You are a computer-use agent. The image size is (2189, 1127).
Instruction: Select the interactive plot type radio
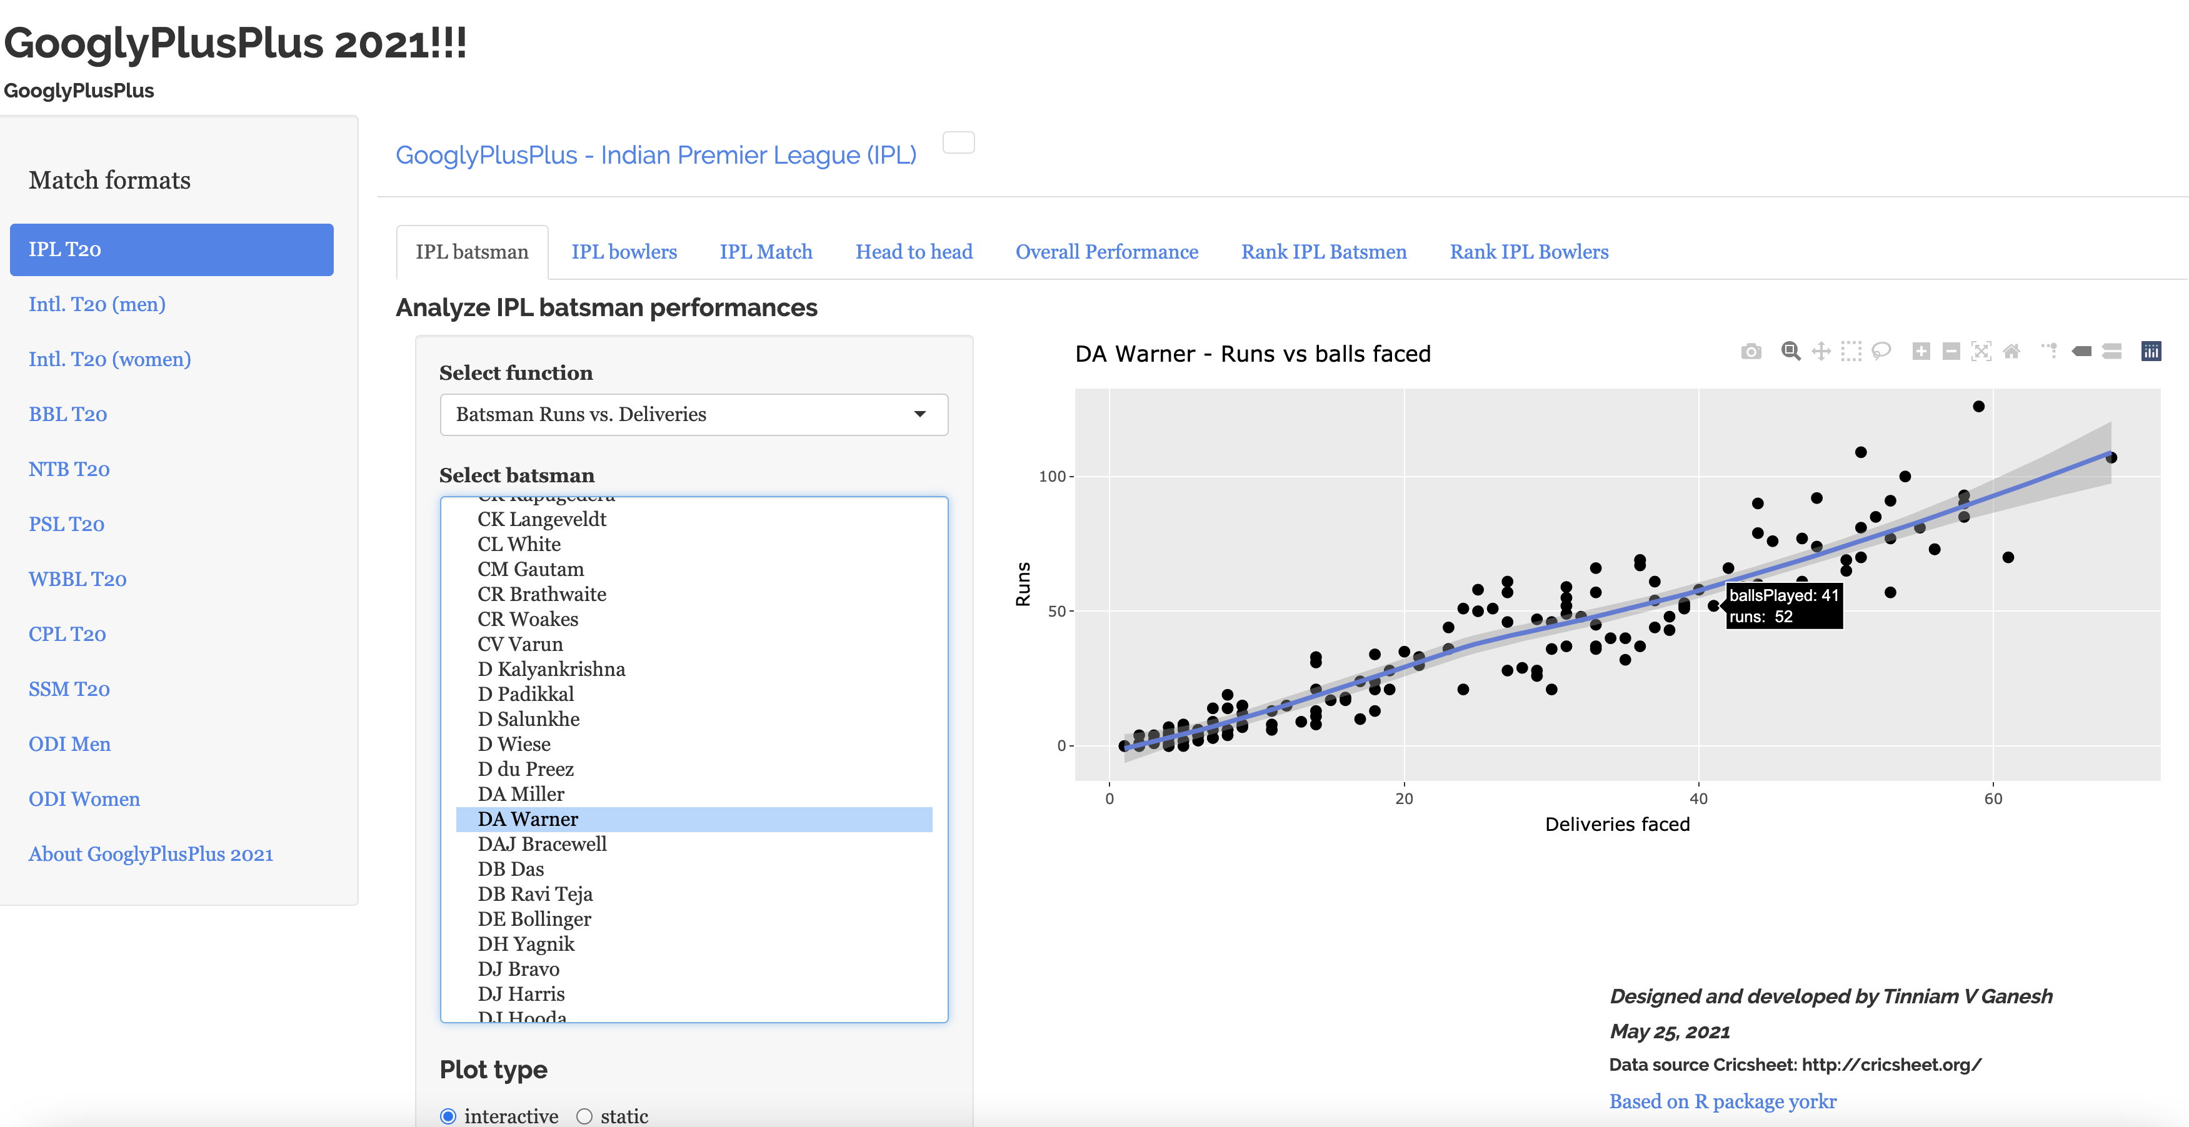click(449, 1116)
